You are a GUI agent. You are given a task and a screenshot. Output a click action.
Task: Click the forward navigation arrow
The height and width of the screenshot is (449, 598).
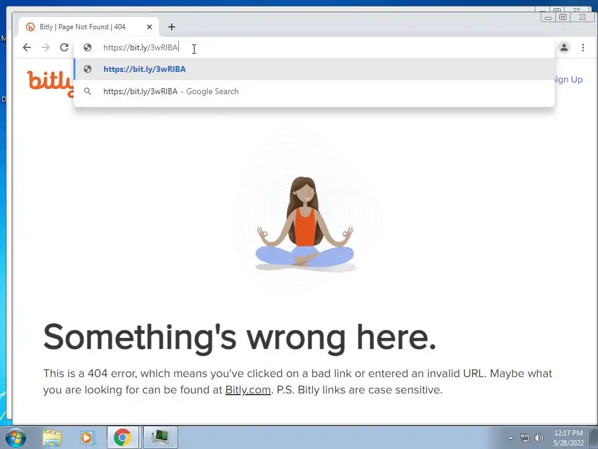[x=46, y=47]
